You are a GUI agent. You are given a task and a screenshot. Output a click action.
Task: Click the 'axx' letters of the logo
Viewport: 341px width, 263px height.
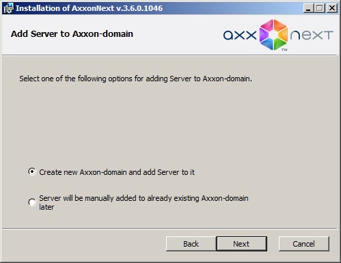[240, 36]
